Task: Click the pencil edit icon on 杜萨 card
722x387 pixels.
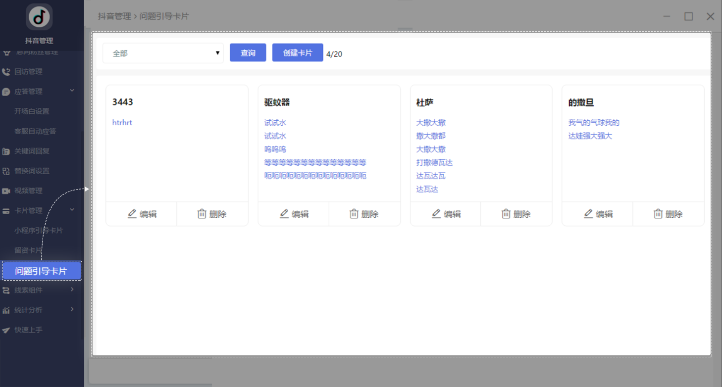Action: point(436,214)
